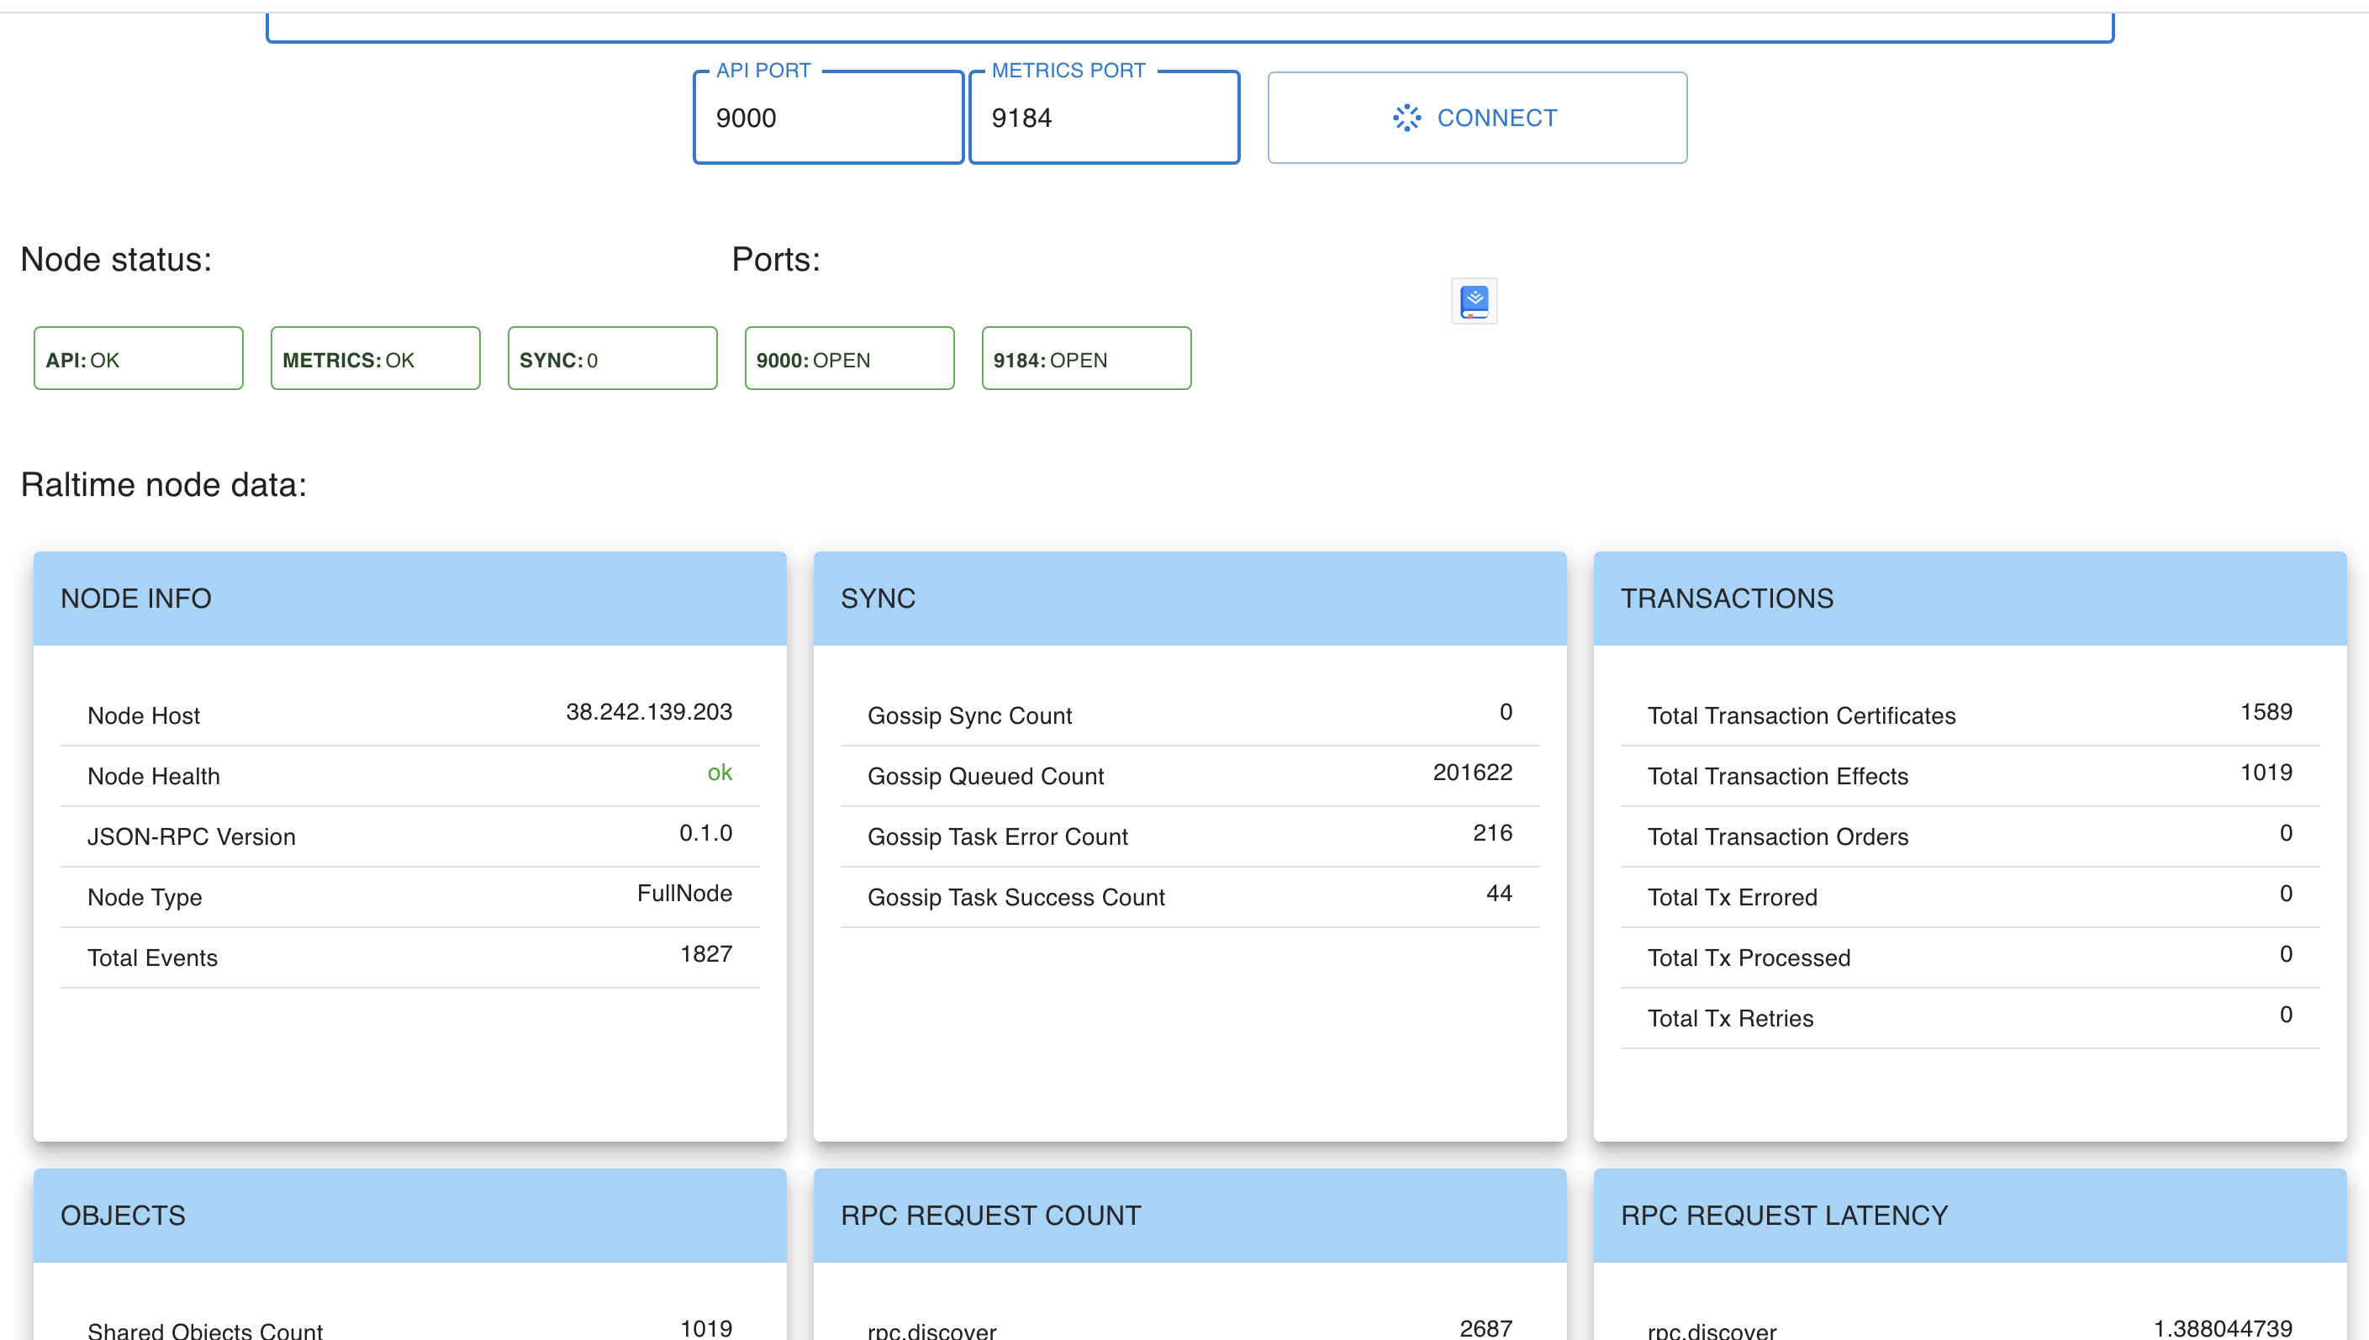2369x1340 pixels.
Task: Click the METRICS: OK status chip
Action: pos(375,359)
